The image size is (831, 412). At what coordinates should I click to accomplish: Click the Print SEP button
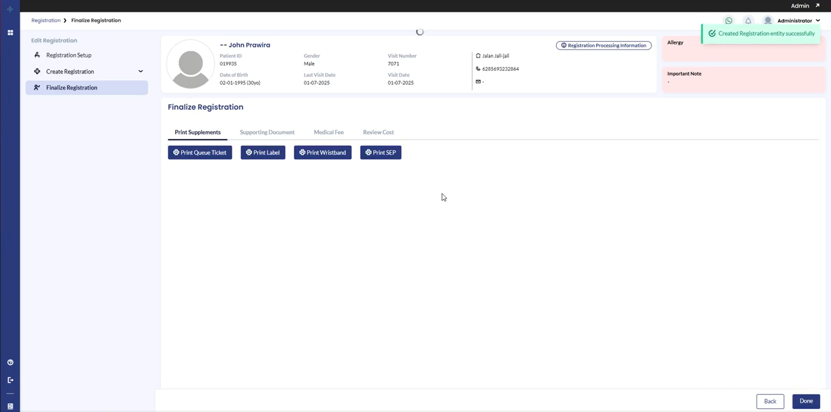click(x=381, y=152)
